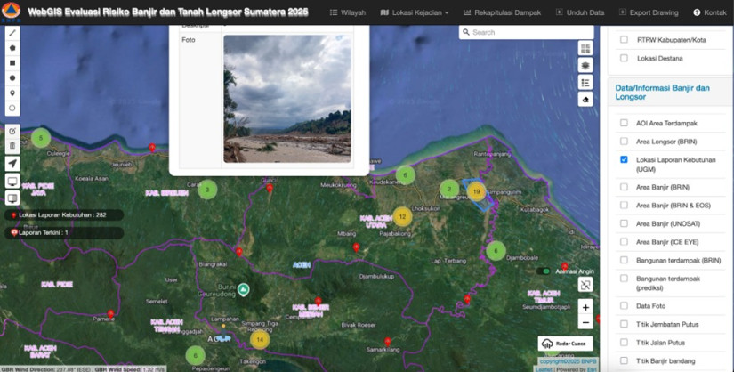Click the green cluster marker 2
734x372 pixels.
(449, 190)
